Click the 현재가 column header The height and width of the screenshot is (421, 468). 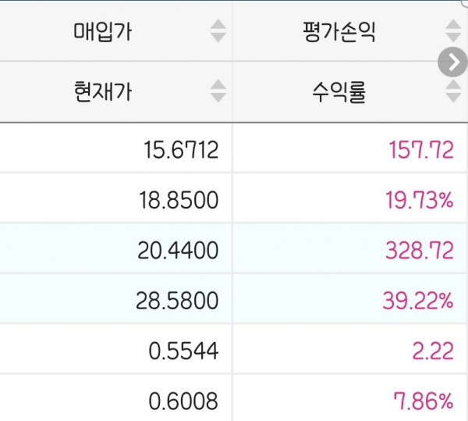(102, 91)
